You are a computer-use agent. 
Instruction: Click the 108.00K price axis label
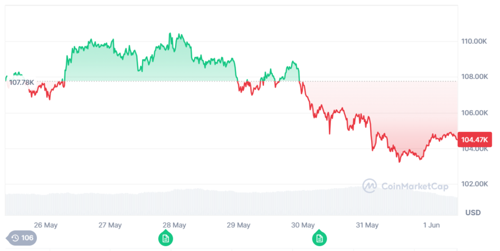[x=474, y=77]
